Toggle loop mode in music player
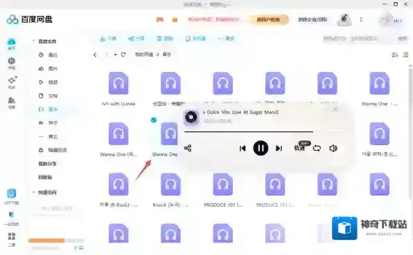The image size is (413, 255). (x=317, y=149)
